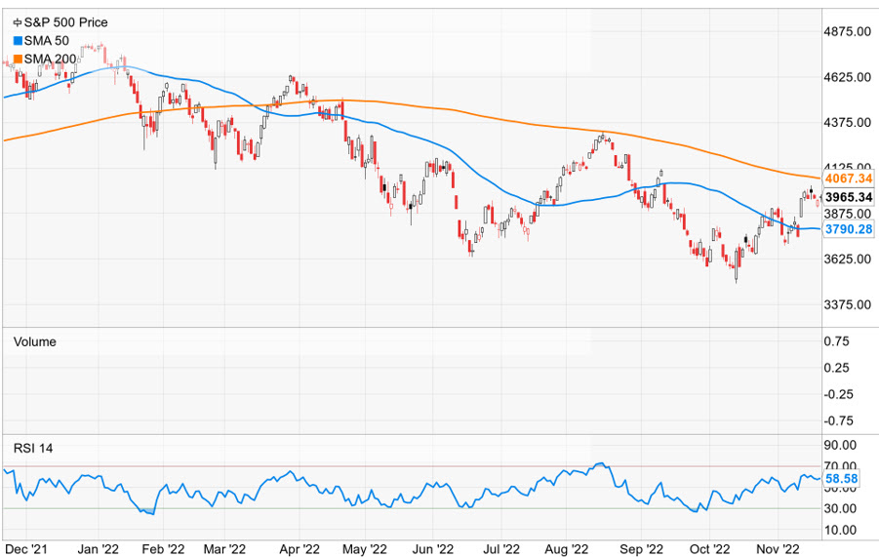
Task: Click the 4875.00 price axis label
Action: (847, 31)
